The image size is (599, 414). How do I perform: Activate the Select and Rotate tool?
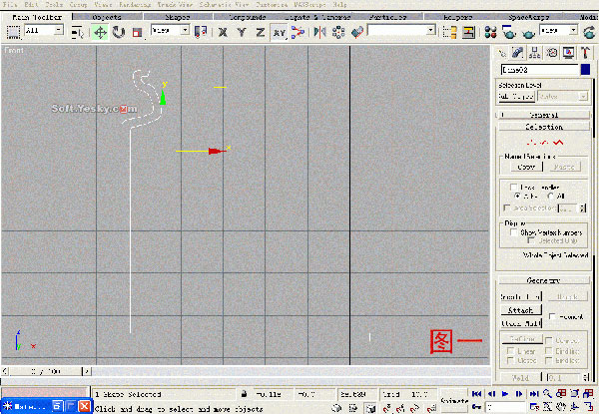(119, 33)
